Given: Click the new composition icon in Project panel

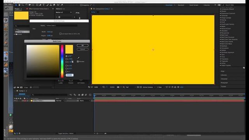Looking at the screenshot, I should click(21, 87).
